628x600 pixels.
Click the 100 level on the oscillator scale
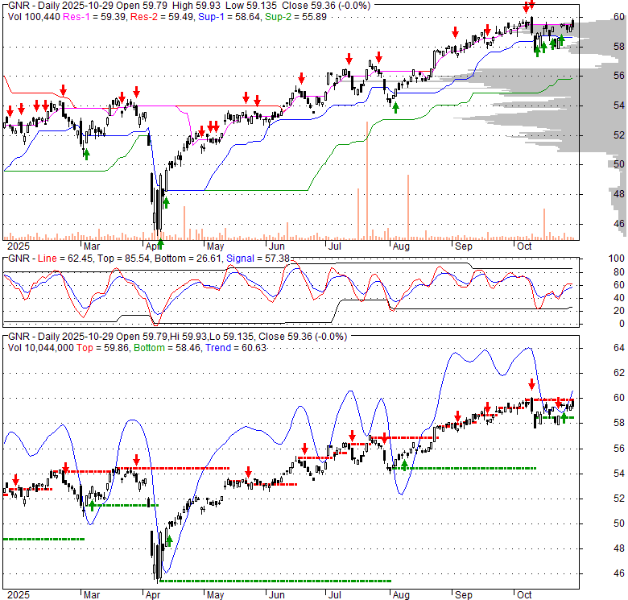(597, 259)
